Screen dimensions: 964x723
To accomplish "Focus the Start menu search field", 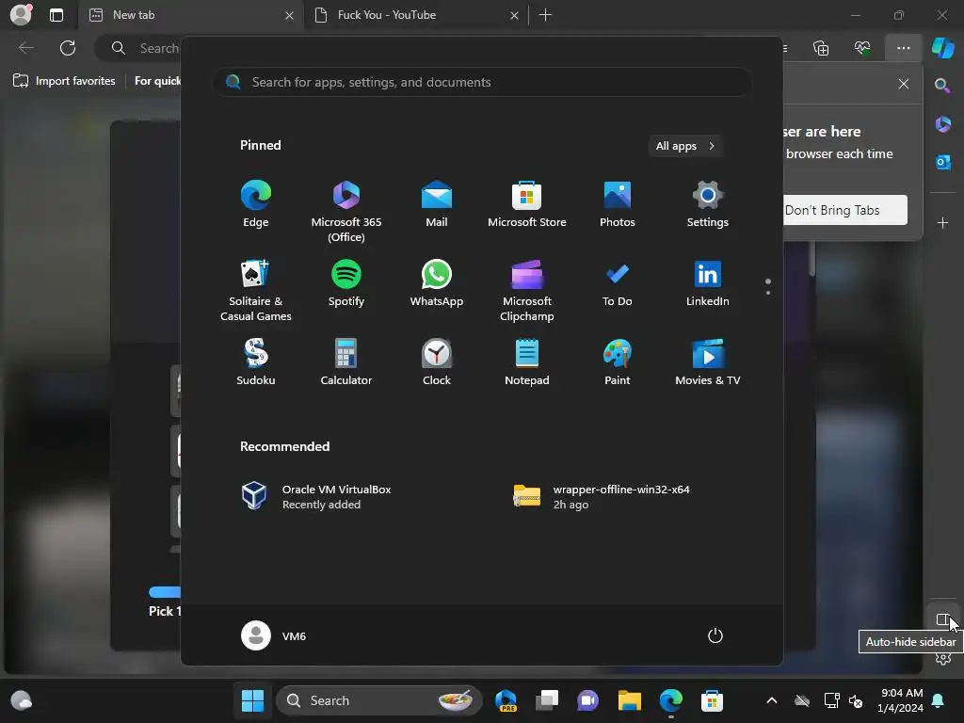I will pyautogui.click(x=481, y=82).
